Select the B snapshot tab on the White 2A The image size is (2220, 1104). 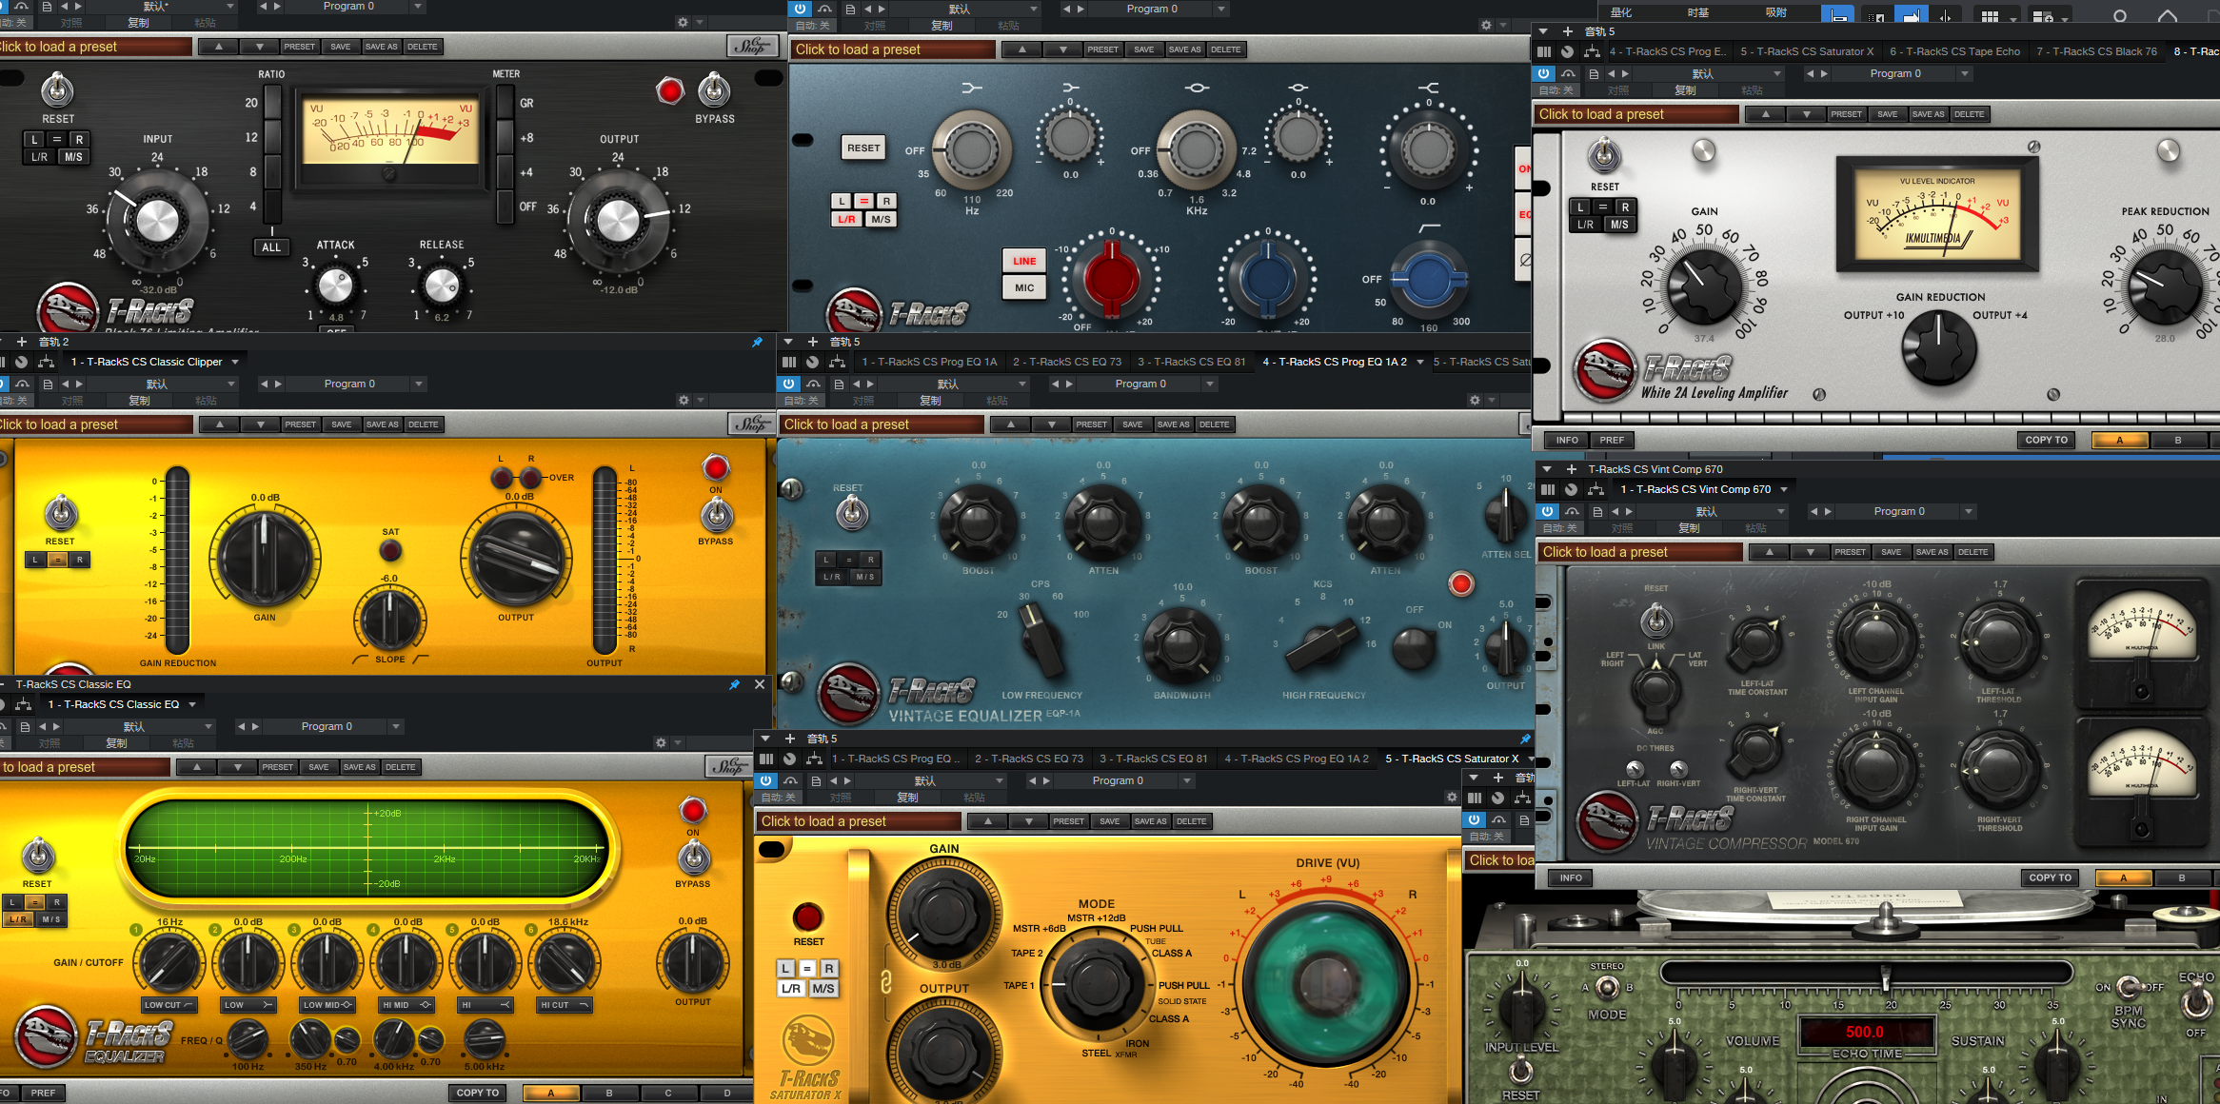(2178, 440)
